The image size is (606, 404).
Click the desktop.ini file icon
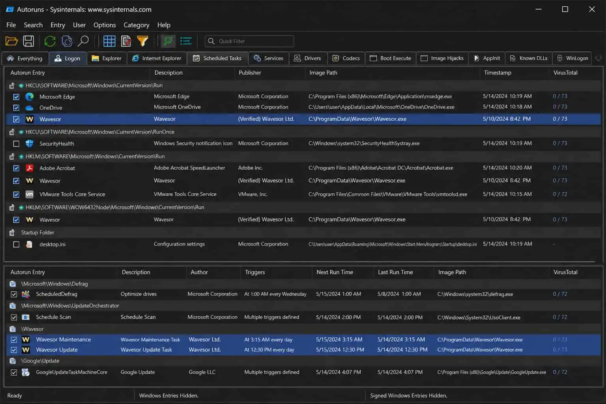tap(29, 244)
